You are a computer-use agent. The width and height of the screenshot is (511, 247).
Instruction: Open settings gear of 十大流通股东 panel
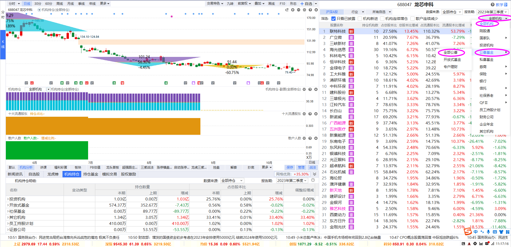coord(304,114)
